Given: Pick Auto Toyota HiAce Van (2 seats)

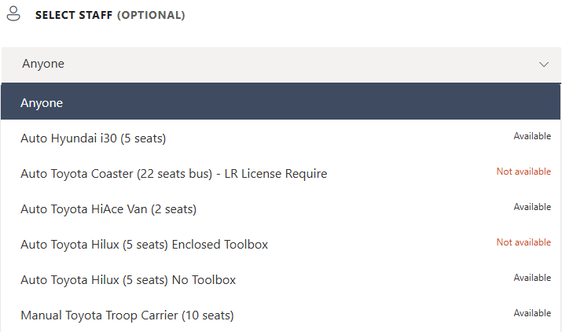Looking at the screenshot, I should [x=108, y=209].
